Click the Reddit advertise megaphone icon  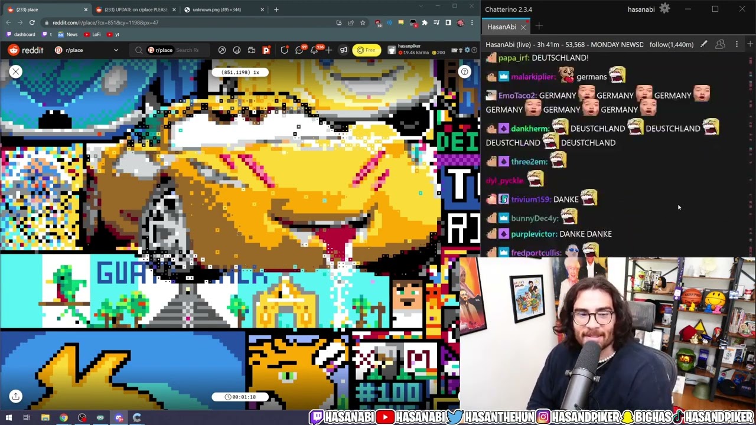point(343,50)
